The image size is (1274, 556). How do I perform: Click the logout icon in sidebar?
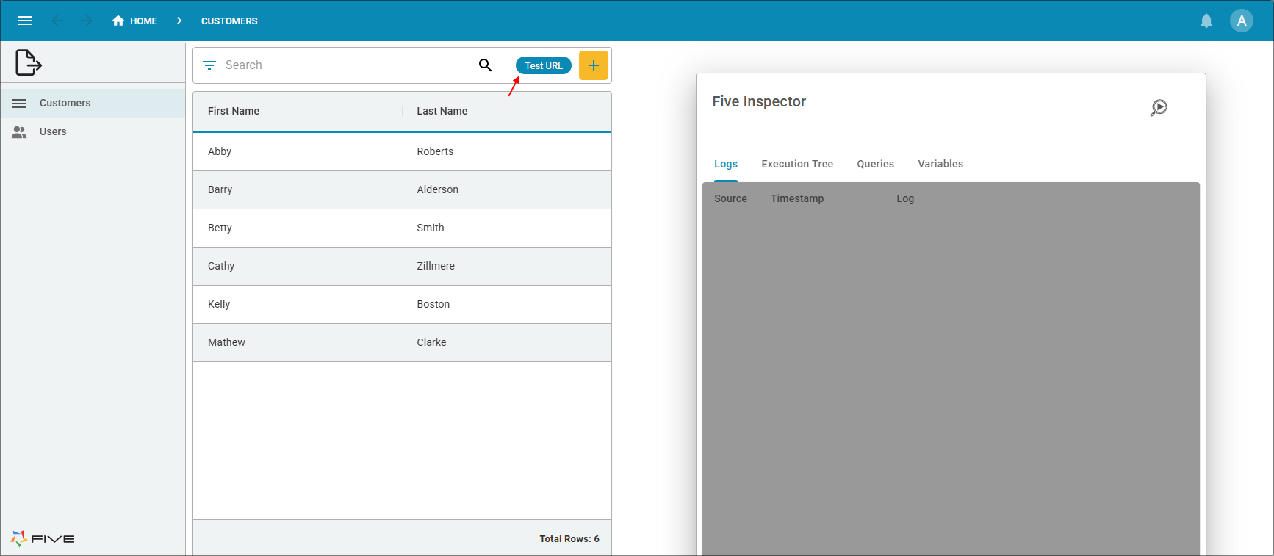pyautogui.click(x=28, y=62)
